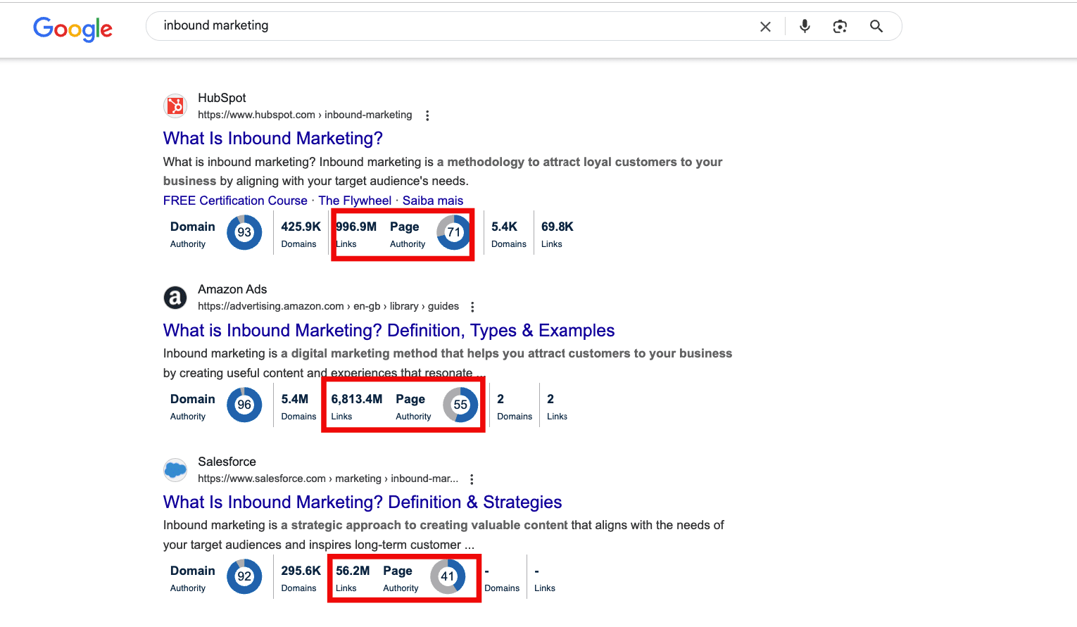
Task: Follow the FREE Certification Course sitelink
Action: coord(235,201)
